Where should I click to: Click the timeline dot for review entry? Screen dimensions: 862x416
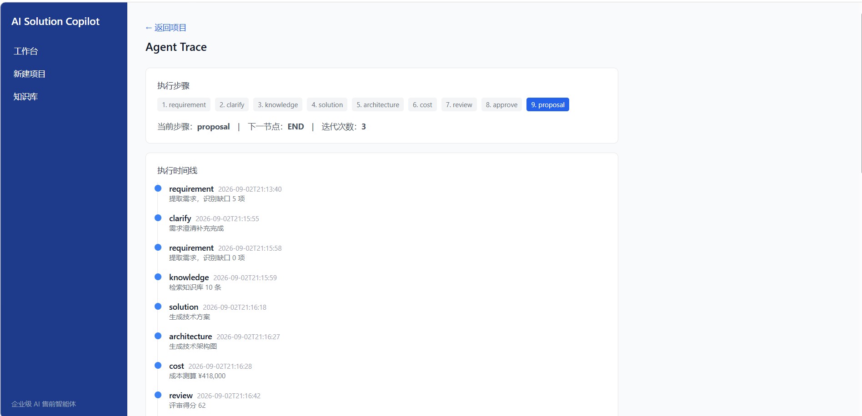[x=158, y=395]
